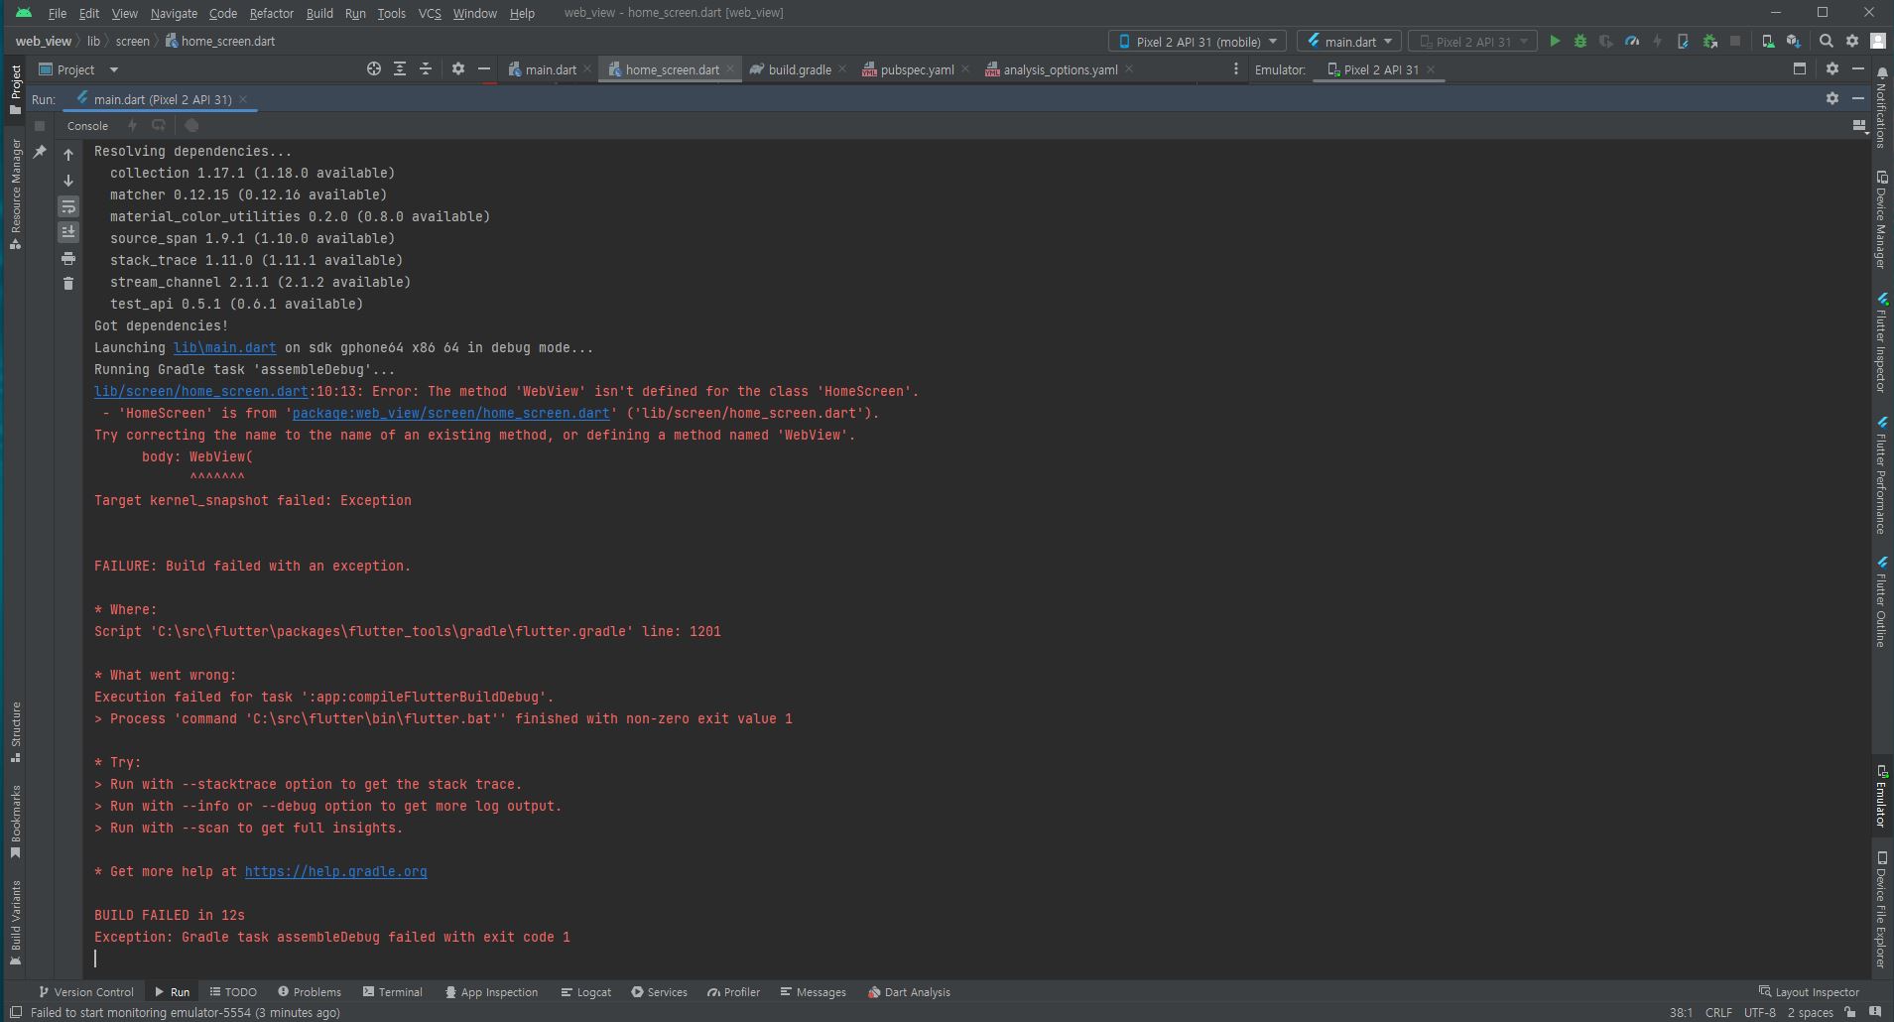Open the File menu
1894x1022 pixels.
coord(58,13)
